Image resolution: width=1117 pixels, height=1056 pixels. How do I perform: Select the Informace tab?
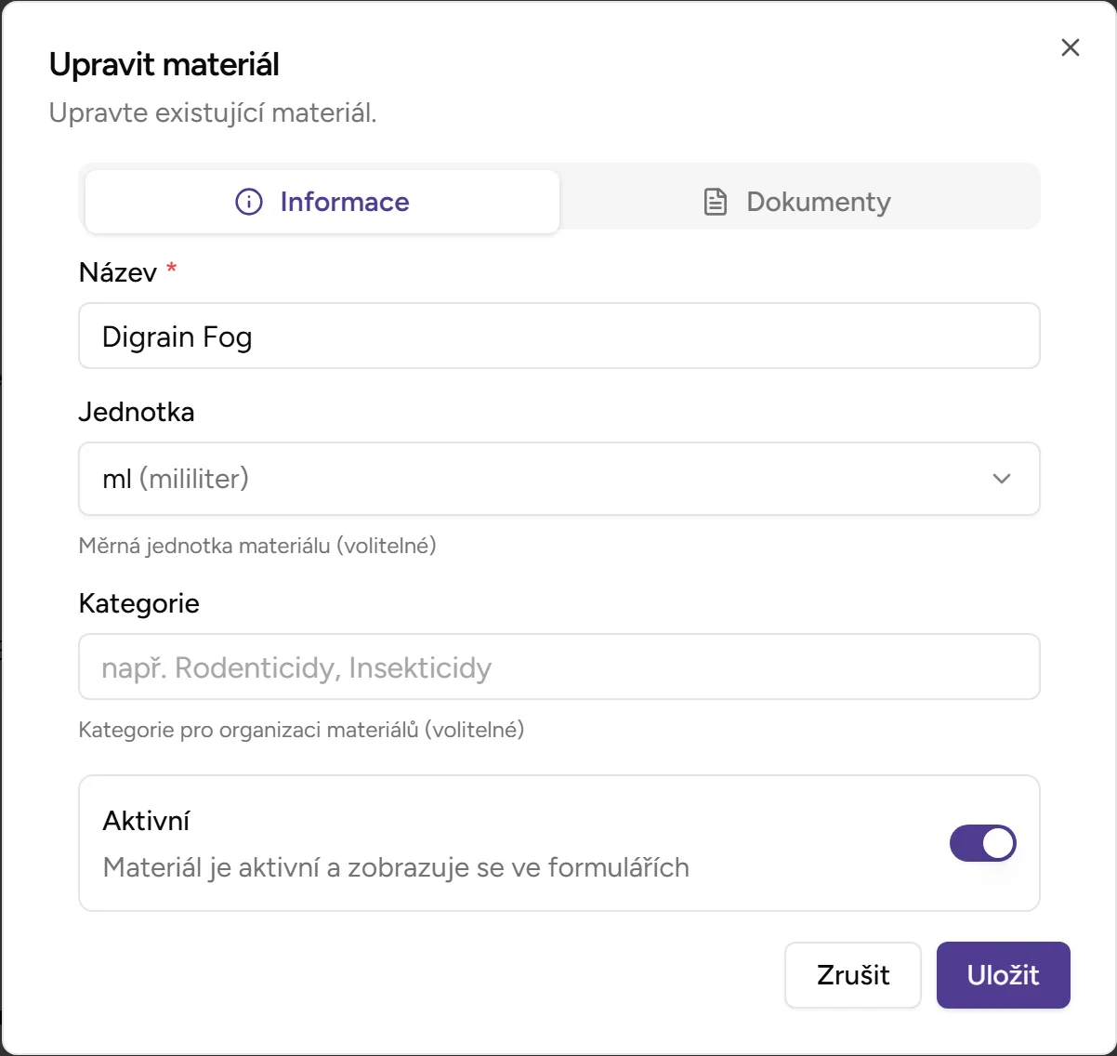click(x=322, y=202)
